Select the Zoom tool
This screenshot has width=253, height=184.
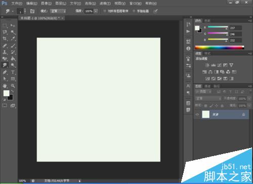tap(13, 86)
